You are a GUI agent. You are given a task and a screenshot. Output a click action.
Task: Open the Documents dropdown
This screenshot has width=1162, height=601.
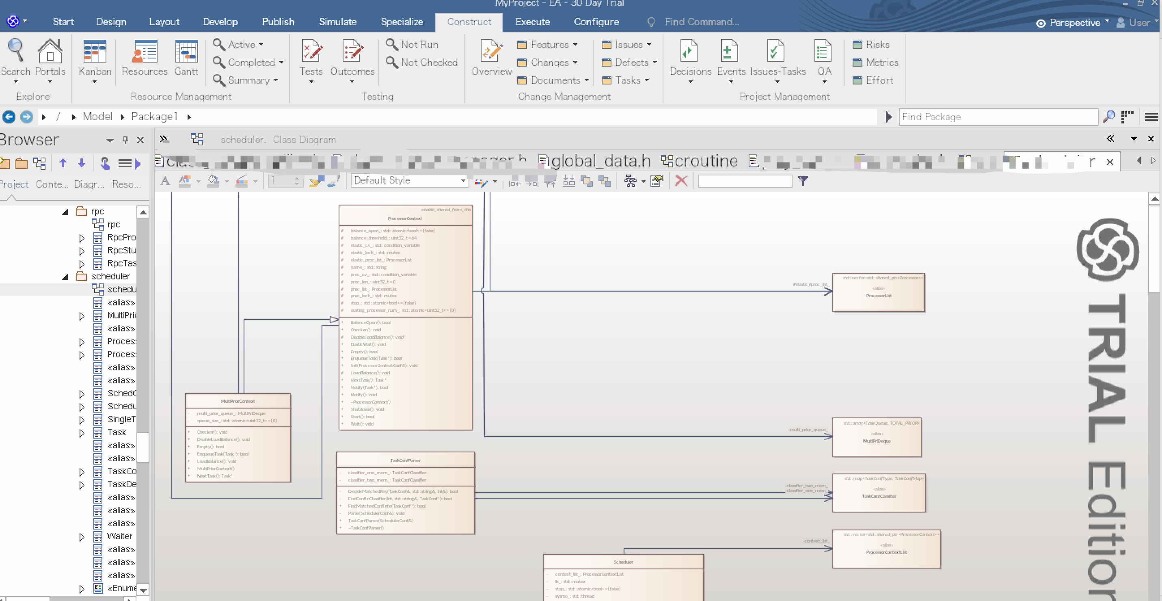tap(553, 80)
